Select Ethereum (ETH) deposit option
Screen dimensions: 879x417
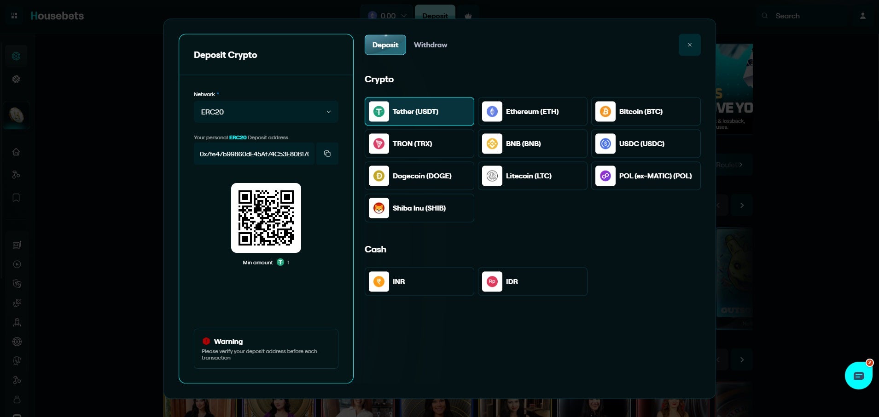(x=532, y=111)
